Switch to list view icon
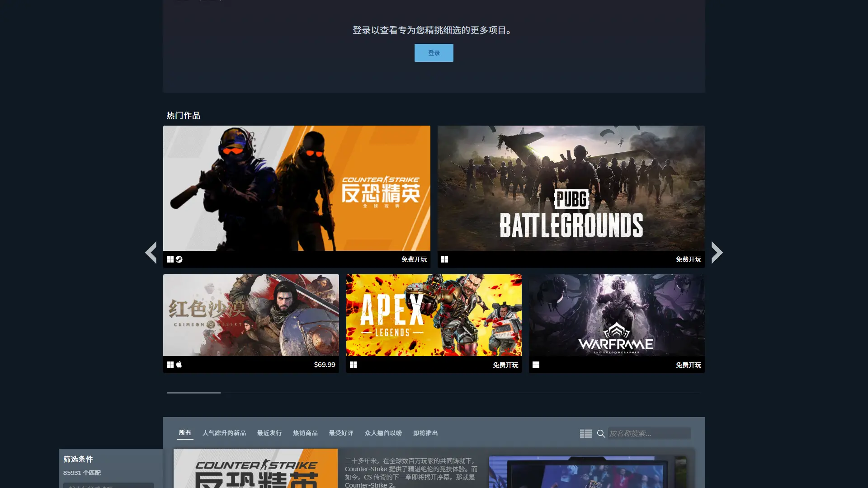Screen dimensions: 868x488 click(585, 434)
